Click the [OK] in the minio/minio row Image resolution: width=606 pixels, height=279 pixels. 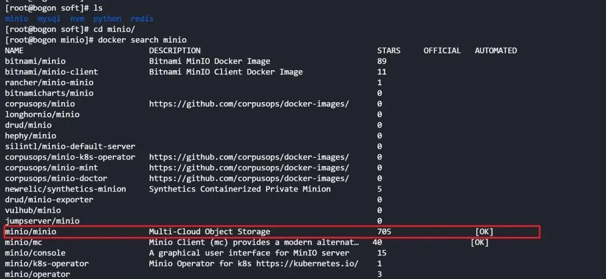click(484, 231)
